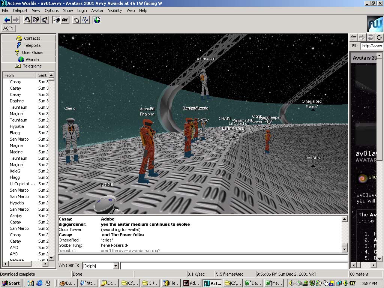Open the Teleports panel

28,45
